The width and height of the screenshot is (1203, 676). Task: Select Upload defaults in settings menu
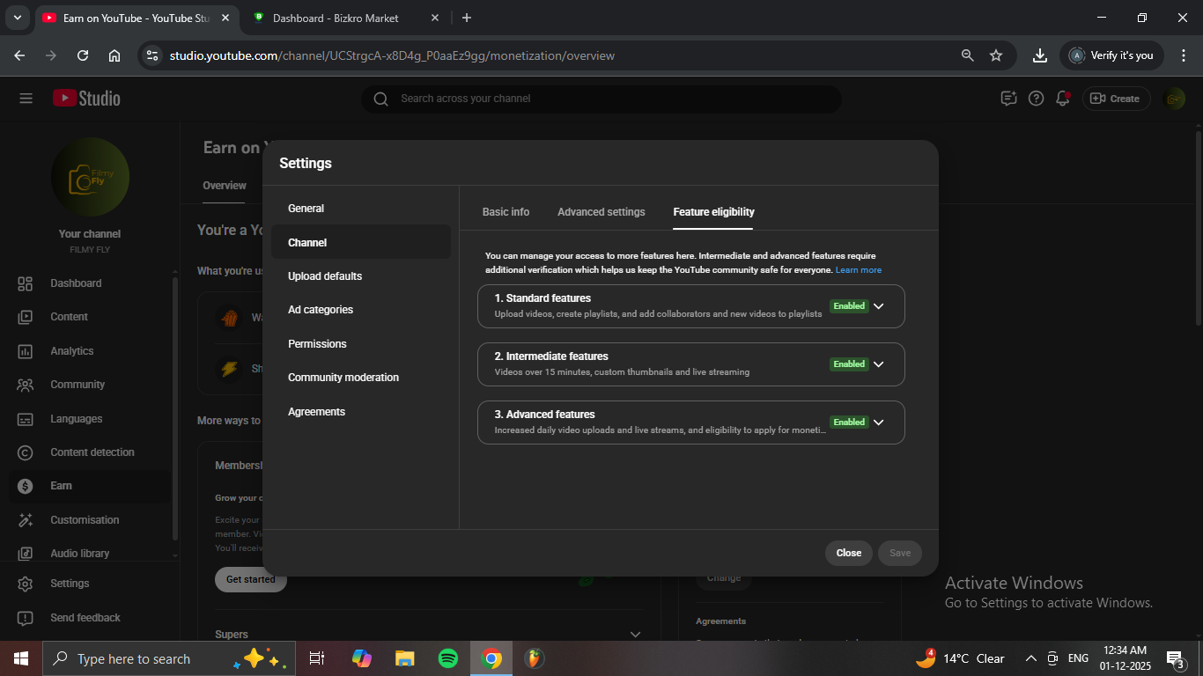click(x=325, y=276)
